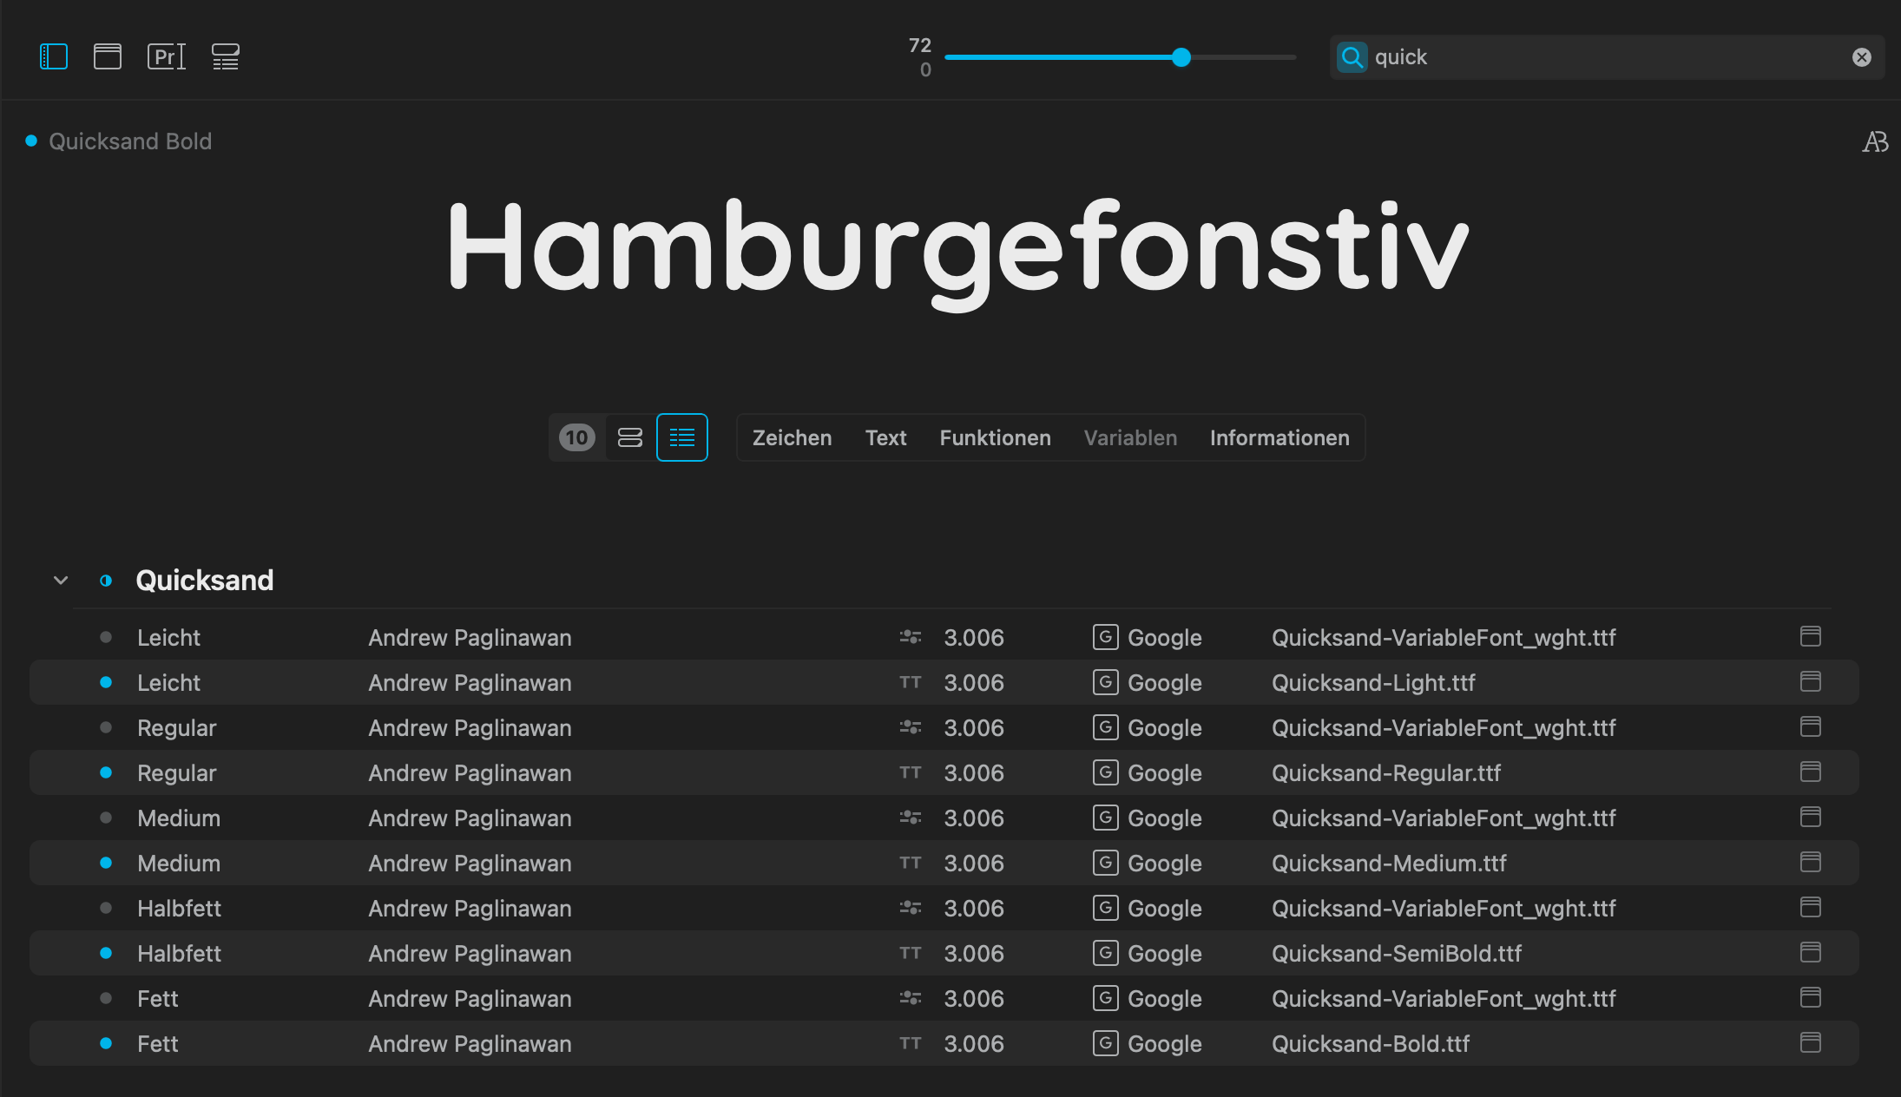Image resolution: width=1901 pixels, height=1097 pixels.
Task: Click TrueType icon in Quicksand-Light.ttf row
Action: pyautogui.click(x=911, y=682)
